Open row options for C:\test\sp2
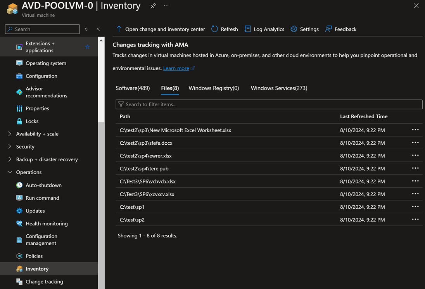425x289 pixels. coord(415,219)
